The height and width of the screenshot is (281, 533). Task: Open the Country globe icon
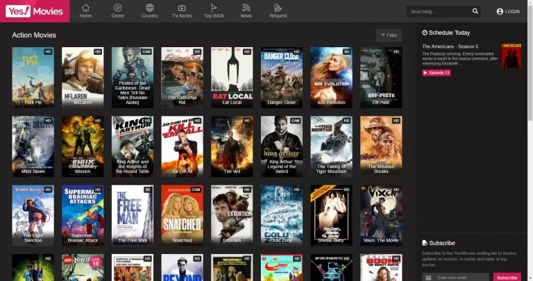click(150, 8)
